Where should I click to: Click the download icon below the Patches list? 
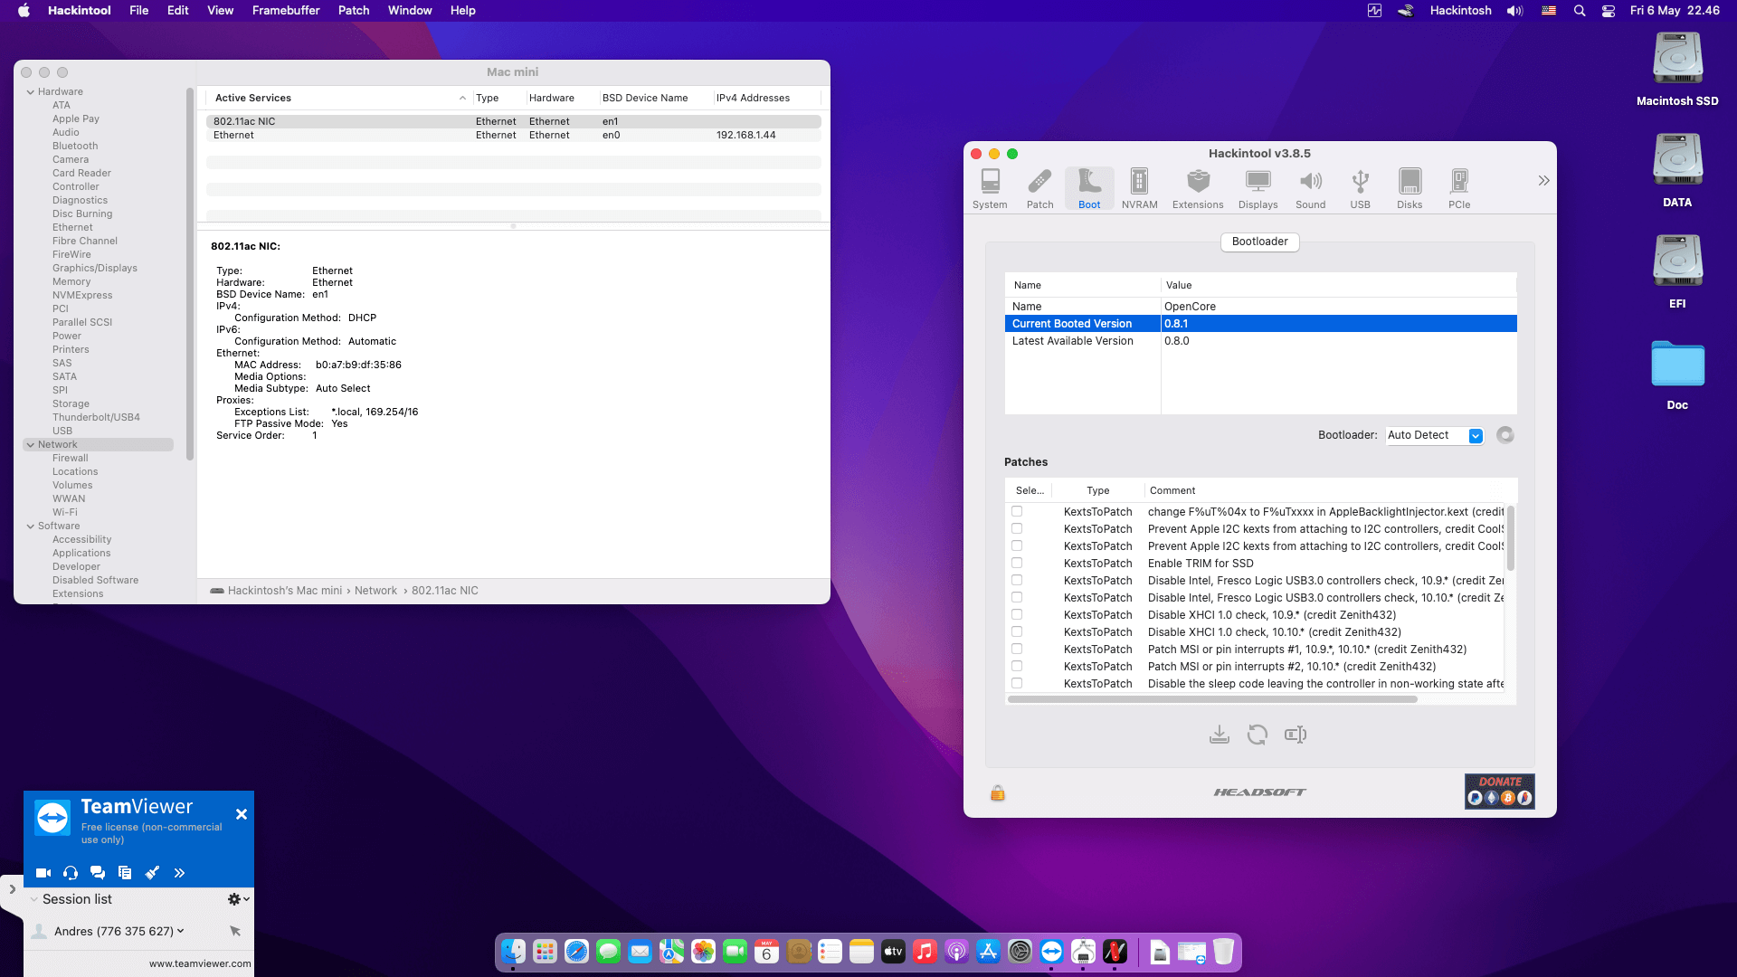click(x=1220, y=735)
